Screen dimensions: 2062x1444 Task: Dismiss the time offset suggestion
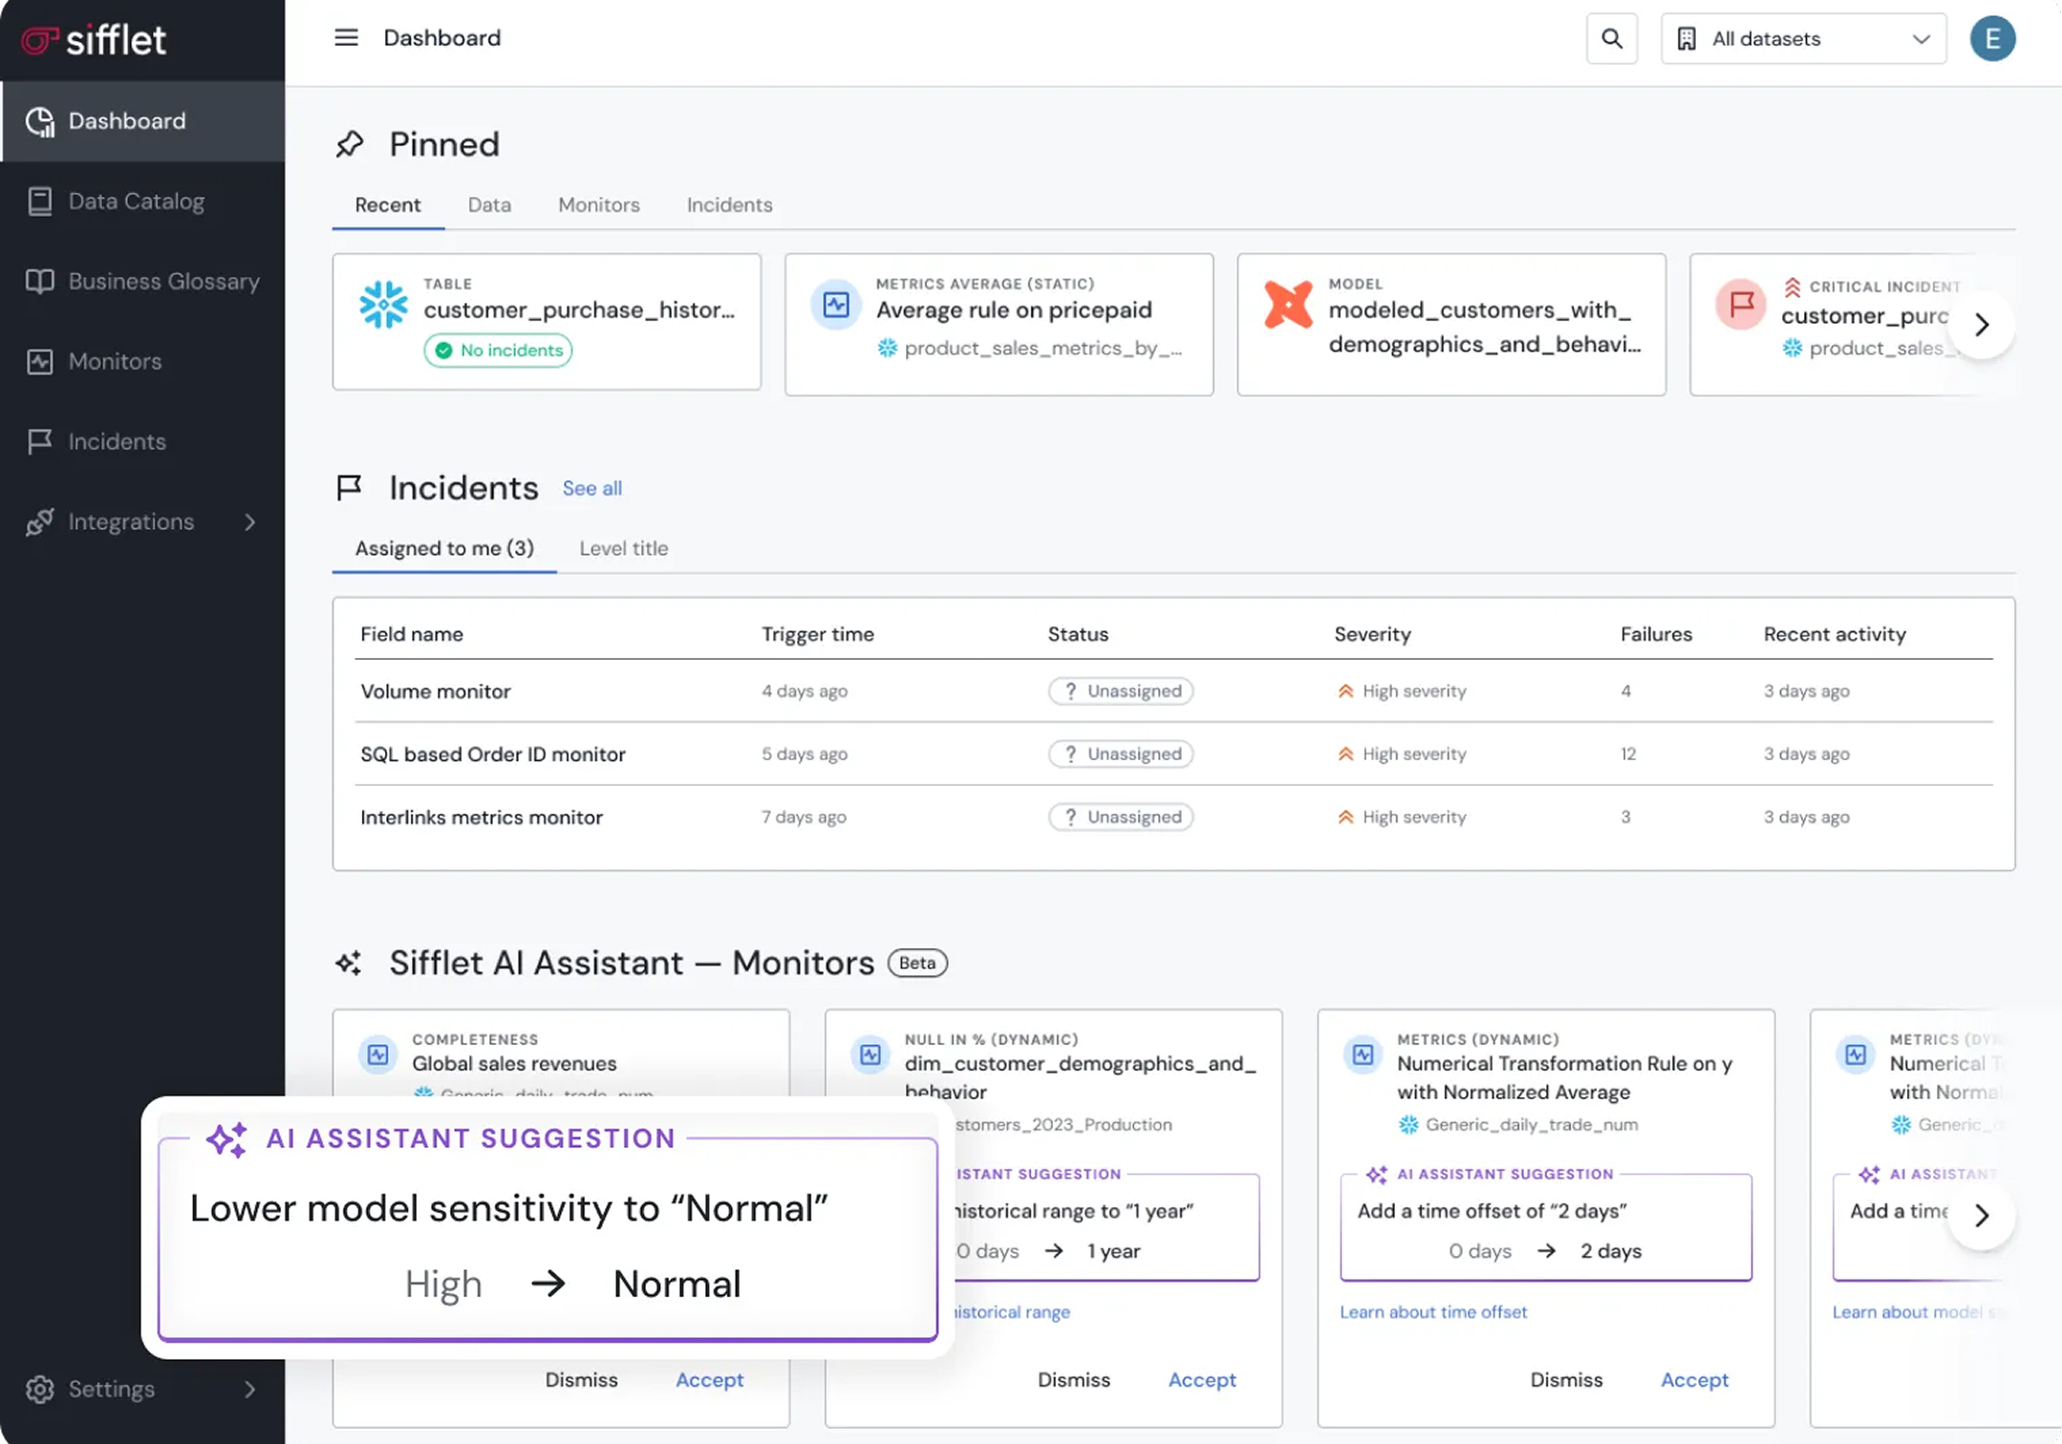tap(1565, 1380)
